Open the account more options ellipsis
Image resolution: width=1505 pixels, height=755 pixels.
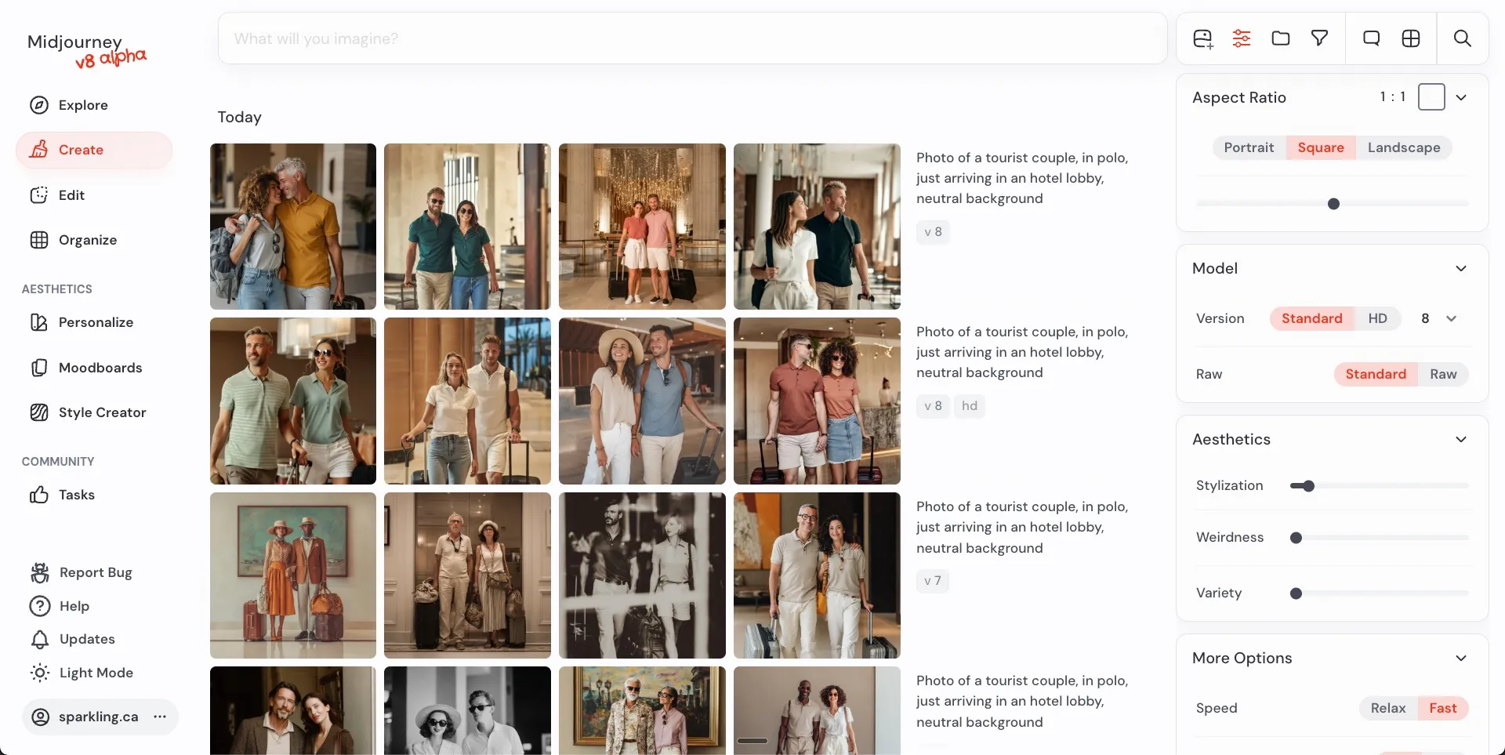160,717
